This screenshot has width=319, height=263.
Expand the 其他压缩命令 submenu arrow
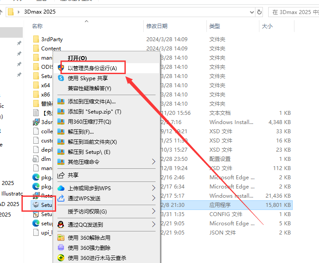153,162
